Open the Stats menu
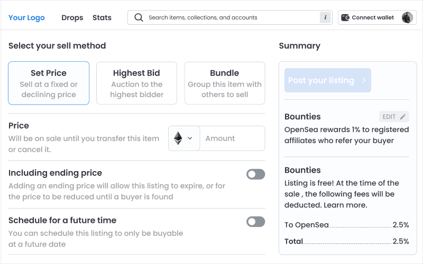 point(102,17)
